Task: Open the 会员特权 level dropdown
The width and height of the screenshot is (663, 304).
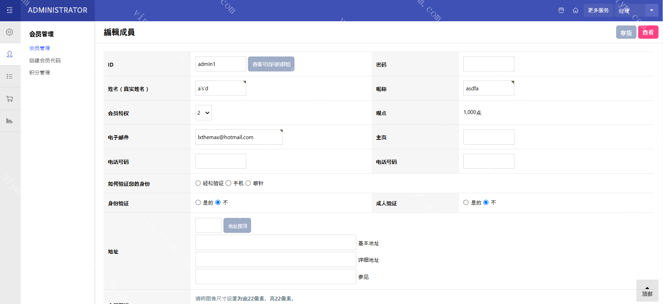Action: (x=204, y=113)
